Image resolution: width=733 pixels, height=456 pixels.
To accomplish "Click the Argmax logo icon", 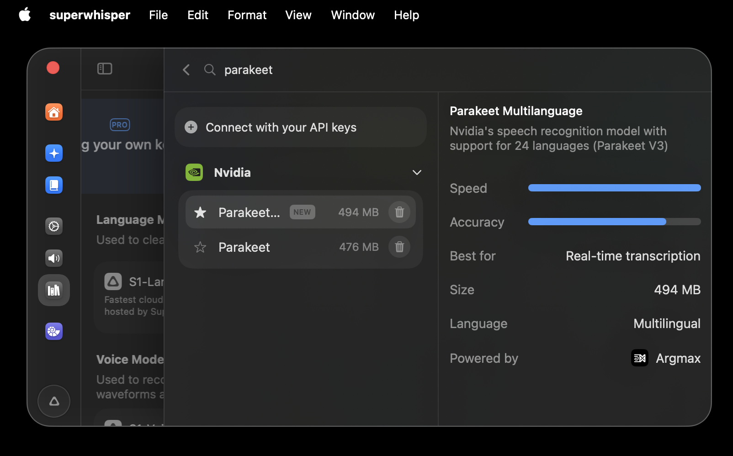I will pyautogui.click(x=640, y=358).
